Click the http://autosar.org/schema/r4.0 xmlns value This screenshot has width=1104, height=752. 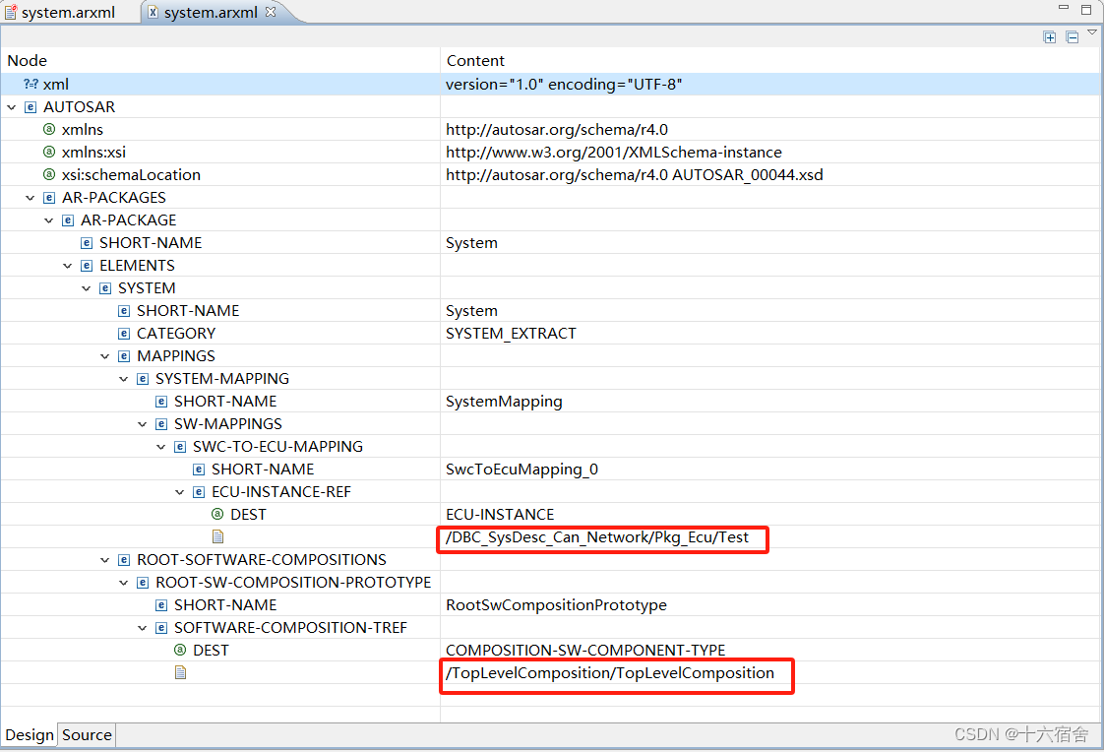coord(557,130)
